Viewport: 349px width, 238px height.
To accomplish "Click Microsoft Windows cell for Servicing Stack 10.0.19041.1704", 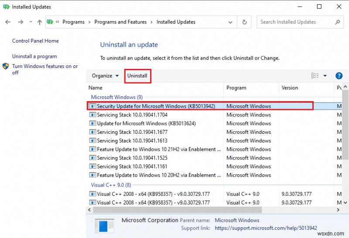I will coord(249,115).
